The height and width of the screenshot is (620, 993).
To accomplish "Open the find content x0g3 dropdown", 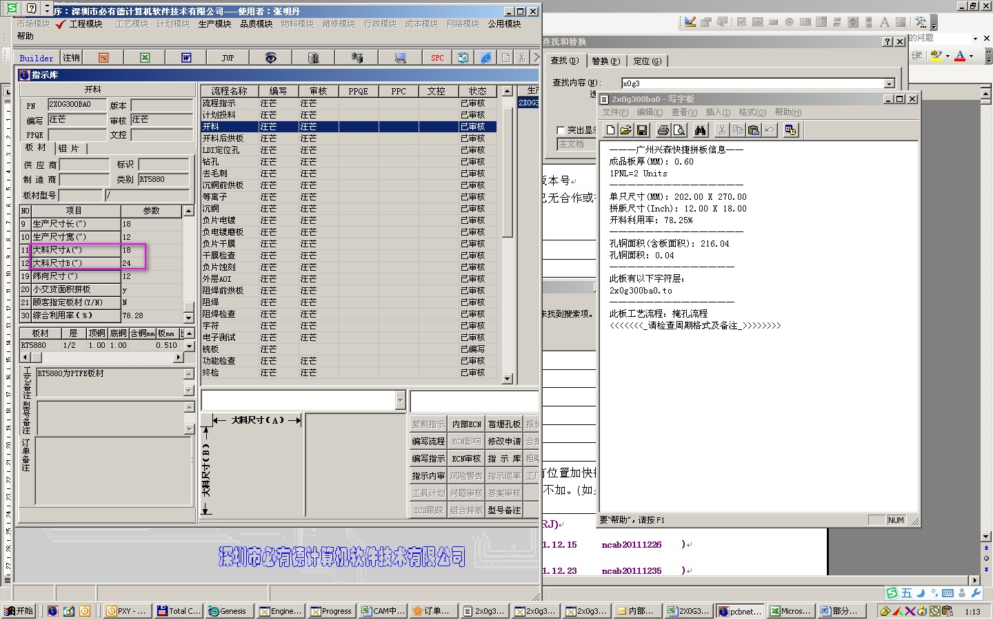I will (889, 83).
